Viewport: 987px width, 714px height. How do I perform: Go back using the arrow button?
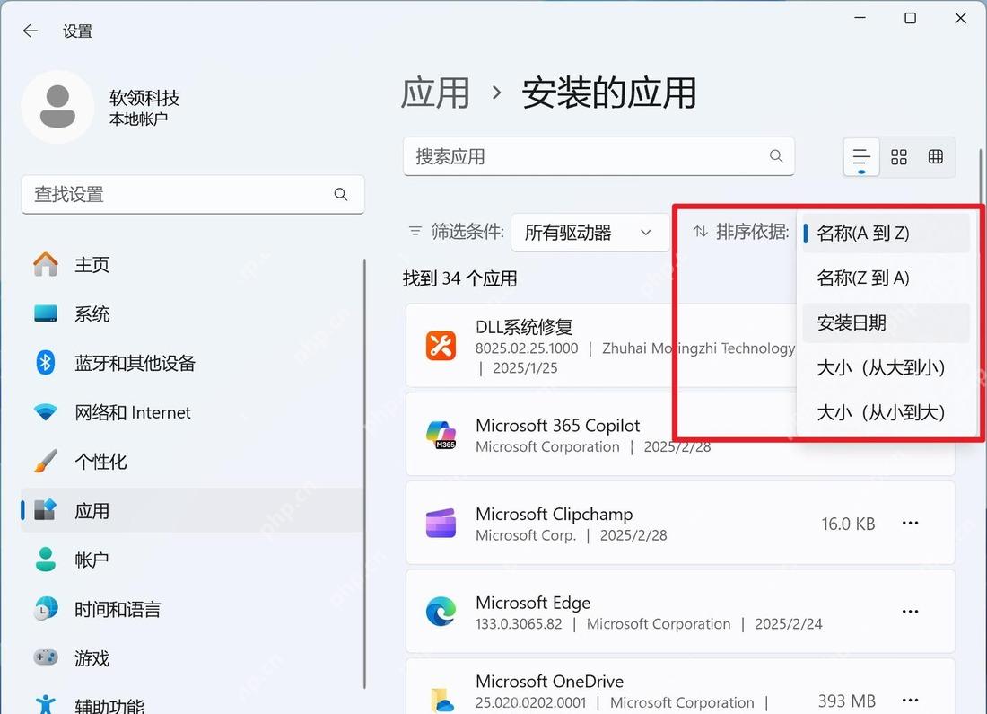[x=30, y=31]
